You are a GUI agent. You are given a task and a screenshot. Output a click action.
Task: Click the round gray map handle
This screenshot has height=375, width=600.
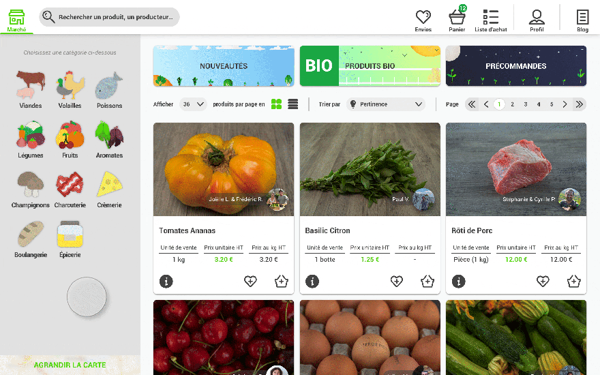(x=87, y=297)
